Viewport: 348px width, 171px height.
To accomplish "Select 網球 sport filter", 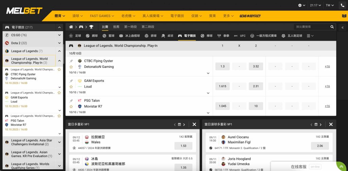I will click(x=92, y=36).
